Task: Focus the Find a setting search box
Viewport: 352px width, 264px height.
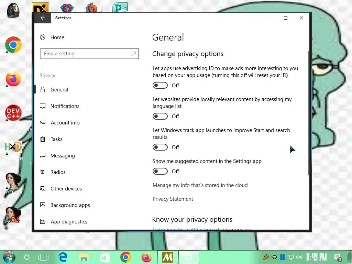Action: (x=89, y=54)
